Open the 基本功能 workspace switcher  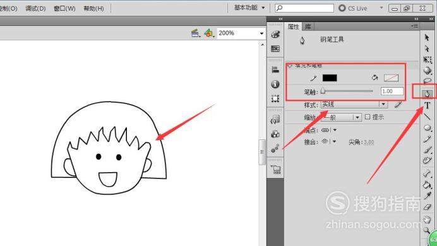pos(249,8)
